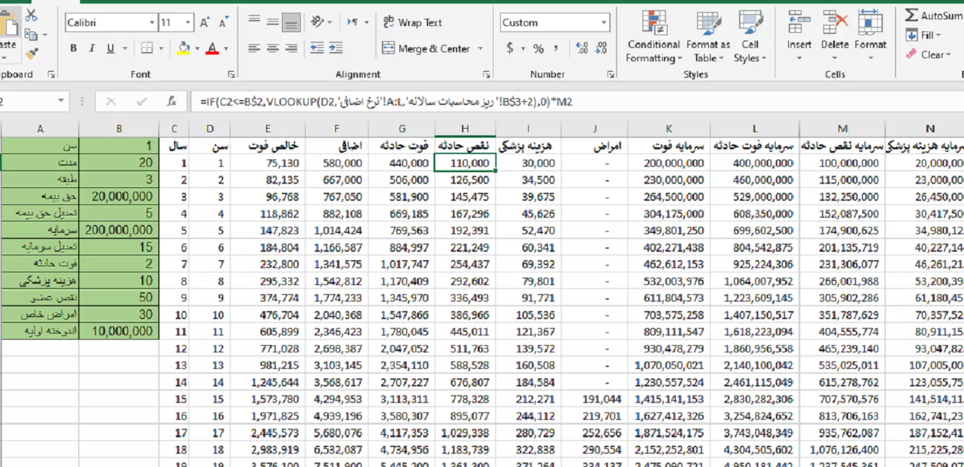Image resolution: width=964 pixels, height=467 pixels.
Task: Toggle Bottom Align
Action: tap(291, 22)
